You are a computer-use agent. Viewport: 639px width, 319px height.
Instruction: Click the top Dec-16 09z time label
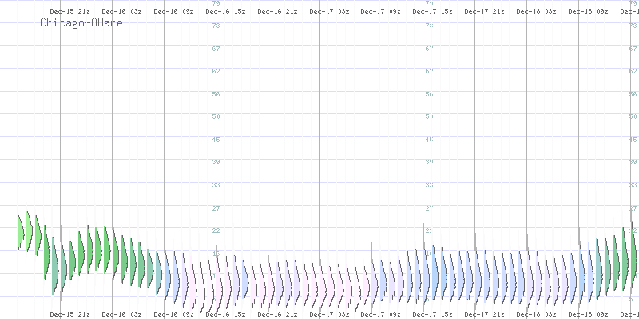pos(173,12)
